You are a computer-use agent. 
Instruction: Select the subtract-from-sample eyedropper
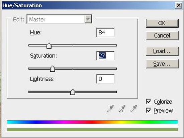133,109
